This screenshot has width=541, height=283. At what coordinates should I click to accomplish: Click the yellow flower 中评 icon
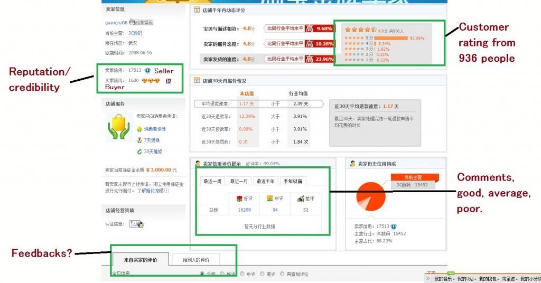(x=270, y=198)
